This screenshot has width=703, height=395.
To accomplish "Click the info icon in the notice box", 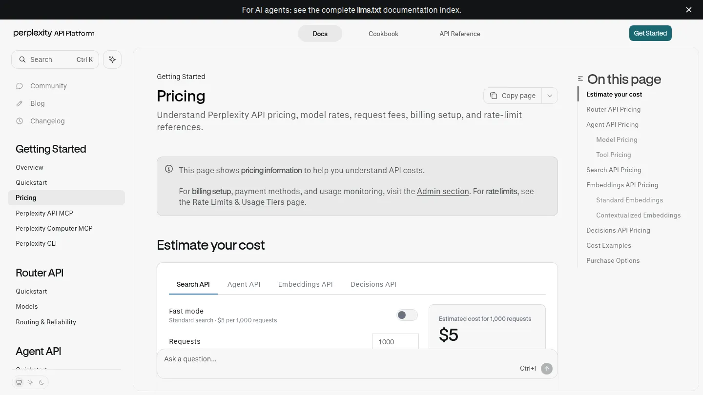I will [169, 169].
